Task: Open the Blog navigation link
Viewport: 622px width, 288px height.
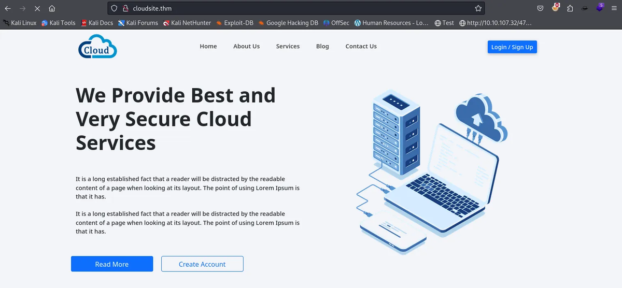Action: [322, 46]
